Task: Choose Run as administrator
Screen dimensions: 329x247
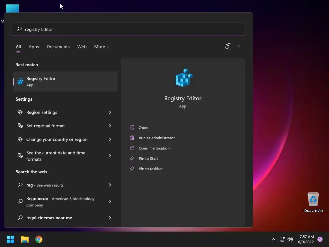Action: coord(157,138)
